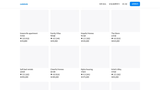Click the star icon for Family Villas
160x90 pixels.
[x=51, y=38]
